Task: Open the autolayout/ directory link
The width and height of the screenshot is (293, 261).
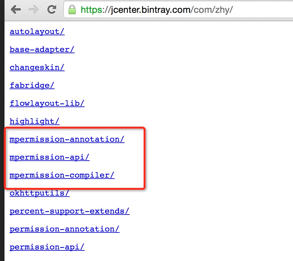Action: point(37,32)
